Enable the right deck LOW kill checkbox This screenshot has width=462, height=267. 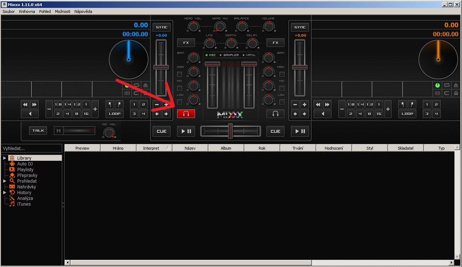[x=282, y=102]
